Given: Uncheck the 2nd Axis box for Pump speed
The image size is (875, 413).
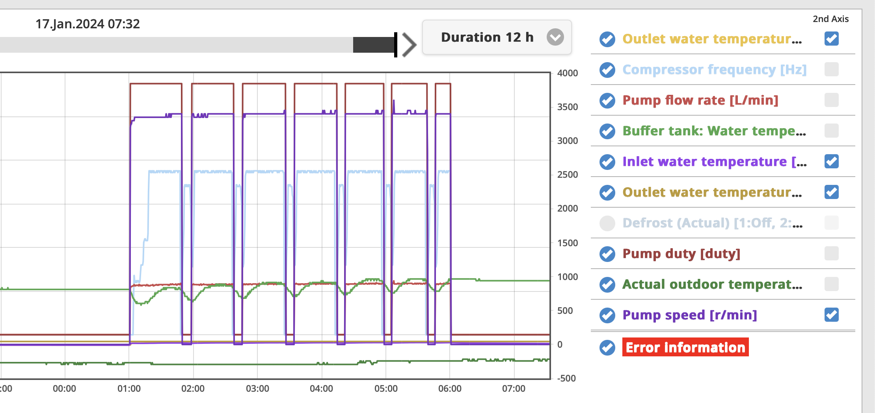Looking at the screenshot, I should pyautogui.click(x=831, y=315).
